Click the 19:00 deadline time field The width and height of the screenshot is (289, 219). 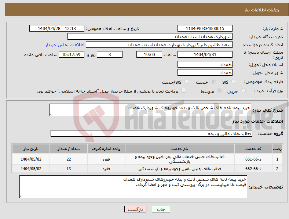(x=149, y=54)
